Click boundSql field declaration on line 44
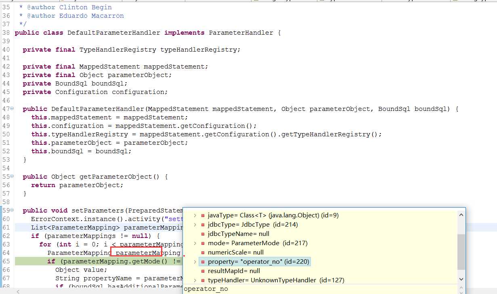Viewport: 497px width, 294px height. 107,83
